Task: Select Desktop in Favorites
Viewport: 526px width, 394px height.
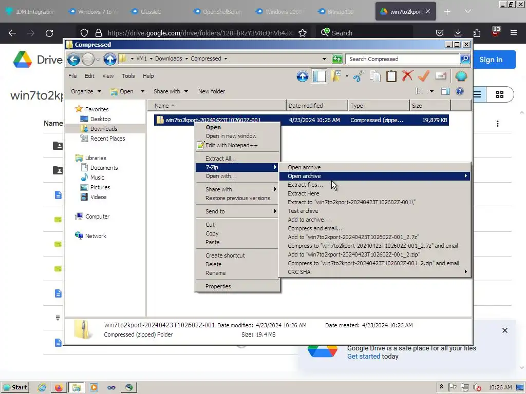Action: [x=100, y=119]
